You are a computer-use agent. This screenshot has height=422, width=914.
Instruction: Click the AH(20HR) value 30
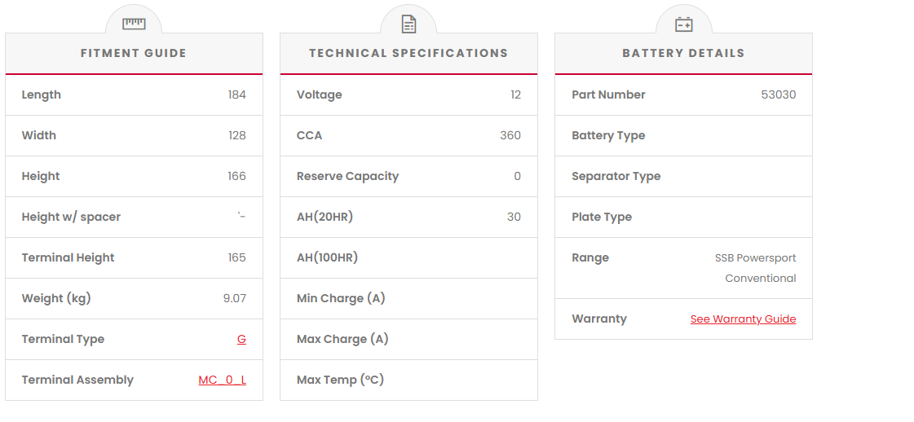514,218
